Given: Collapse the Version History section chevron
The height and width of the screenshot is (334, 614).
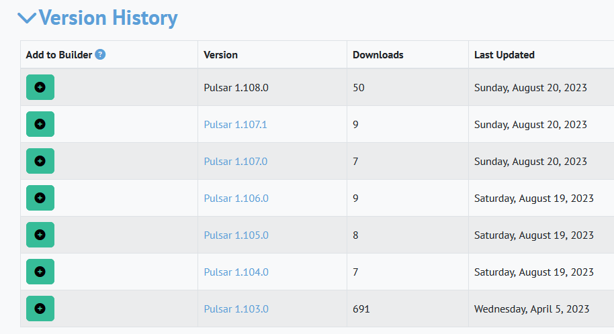Looking at the screenshot, I should [27, 19].
